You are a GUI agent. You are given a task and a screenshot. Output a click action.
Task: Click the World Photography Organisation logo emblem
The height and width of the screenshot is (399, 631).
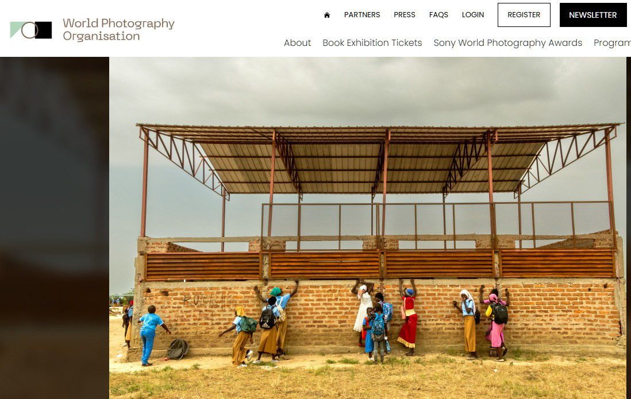click(31, 30)
